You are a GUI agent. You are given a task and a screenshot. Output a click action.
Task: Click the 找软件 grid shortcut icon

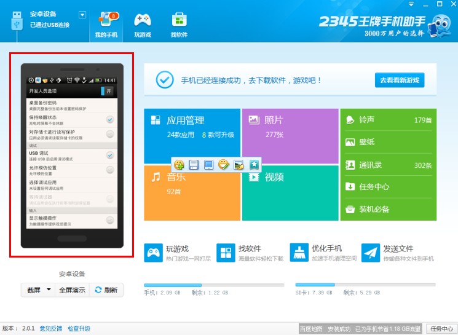[x=226, y=253]
